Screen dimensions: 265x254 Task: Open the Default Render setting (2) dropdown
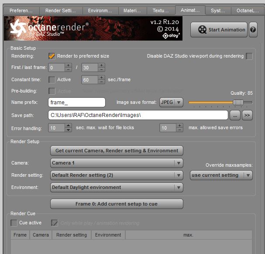(117, 175)
